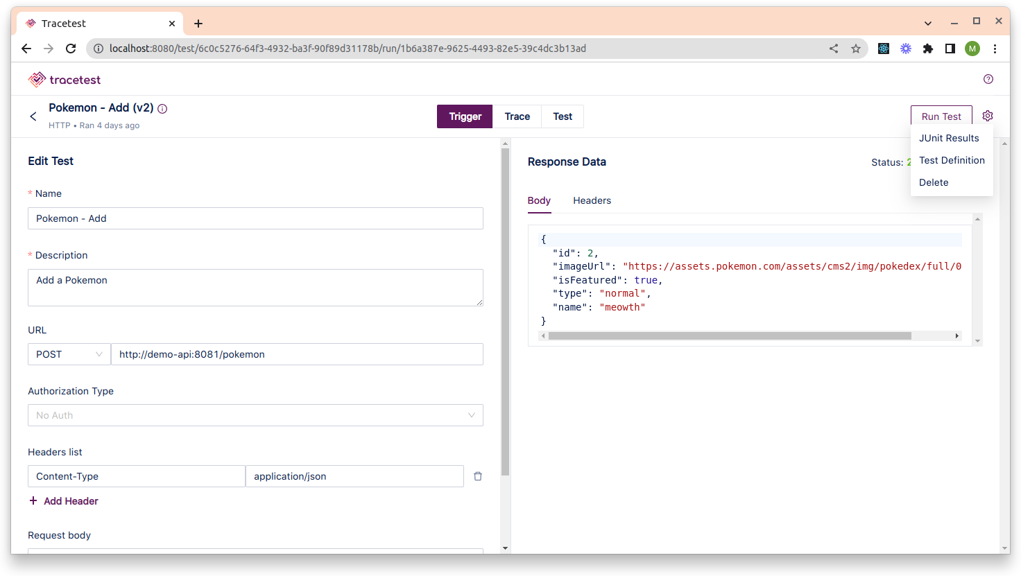
Task: Click the Response Data heading
Action: pos(567,162)
